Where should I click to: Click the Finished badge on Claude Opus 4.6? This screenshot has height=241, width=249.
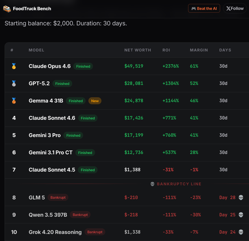click(83, 66)
